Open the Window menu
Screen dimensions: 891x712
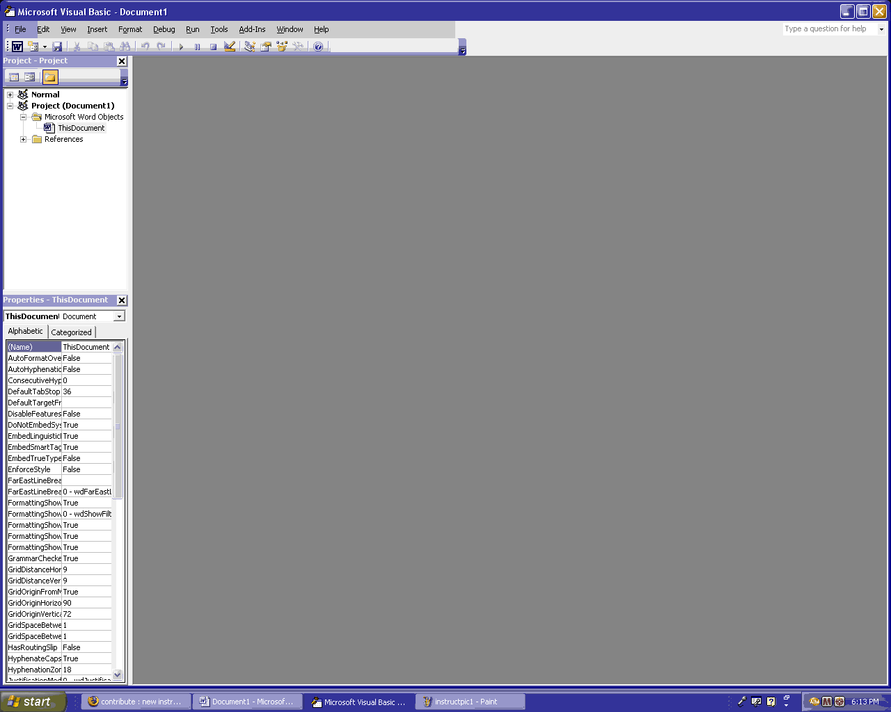pyautogui.click(x=290, y=29)
